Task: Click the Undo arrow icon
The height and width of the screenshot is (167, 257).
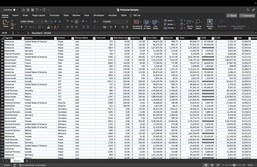Action: coord(37,10)
